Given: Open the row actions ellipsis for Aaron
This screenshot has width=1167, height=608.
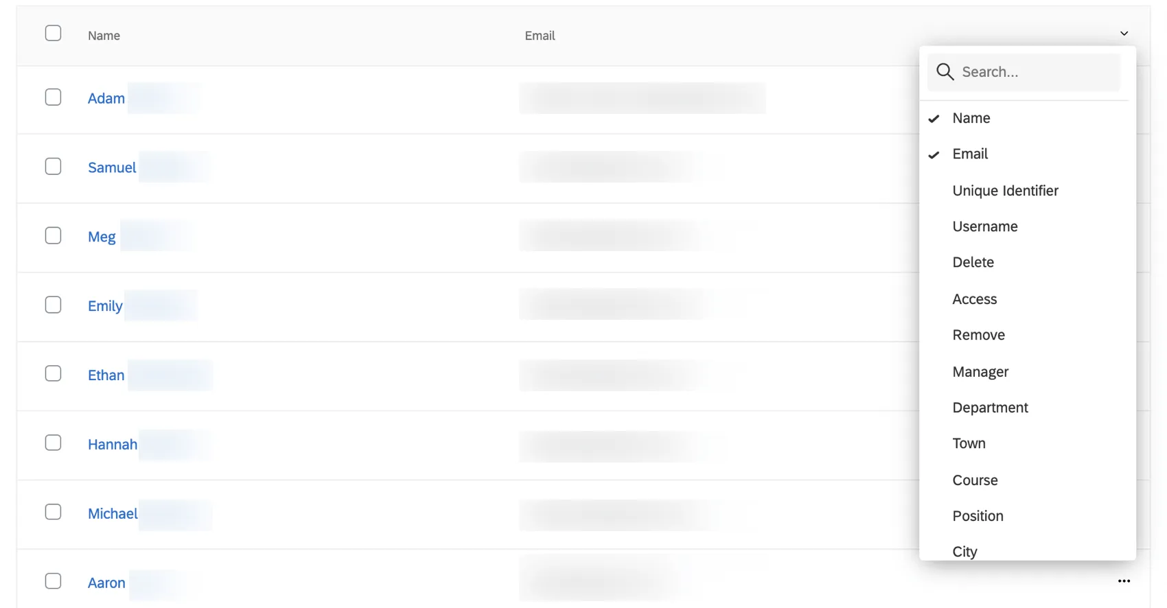Looking at the screenshot, I should click(1124, 581).
